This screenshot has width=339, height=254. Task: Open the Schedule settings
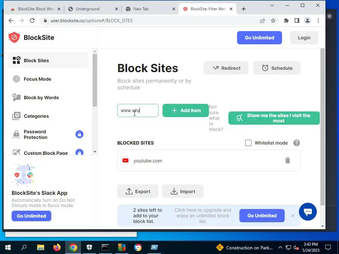(277, 68)
